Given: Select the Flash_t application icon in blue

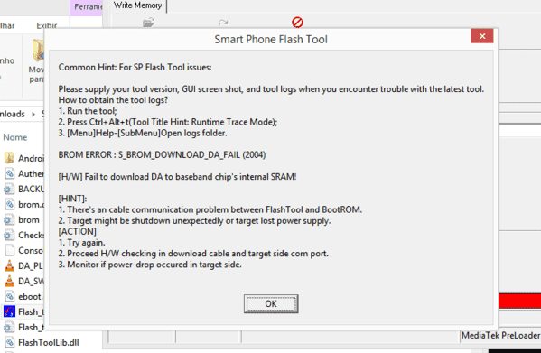Looking at the screenshot, I should tap(9, 311).
